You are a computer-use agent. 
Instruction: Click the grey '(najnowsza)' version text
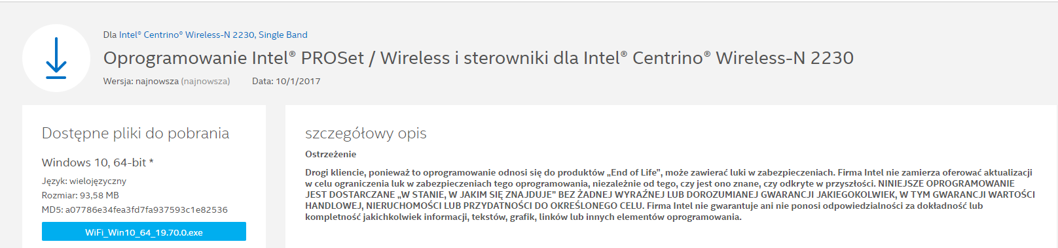pyautogui.click(x=206, y=82)
